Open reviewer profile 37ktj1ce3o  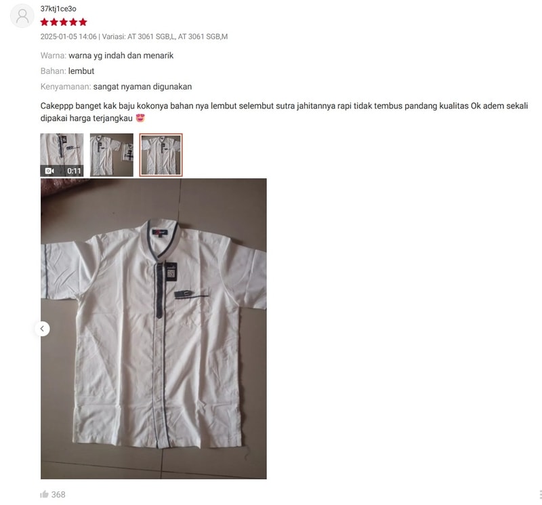pos(58,9)
